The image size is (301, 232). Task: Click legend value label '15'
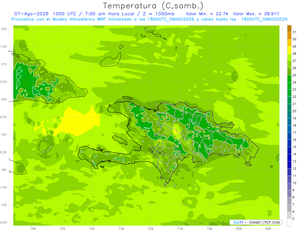point(294,147)
